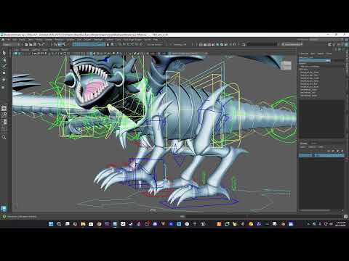Undo last action via status line icon
Viewport: 349px width, 261px height.
(x=39, y=44)
